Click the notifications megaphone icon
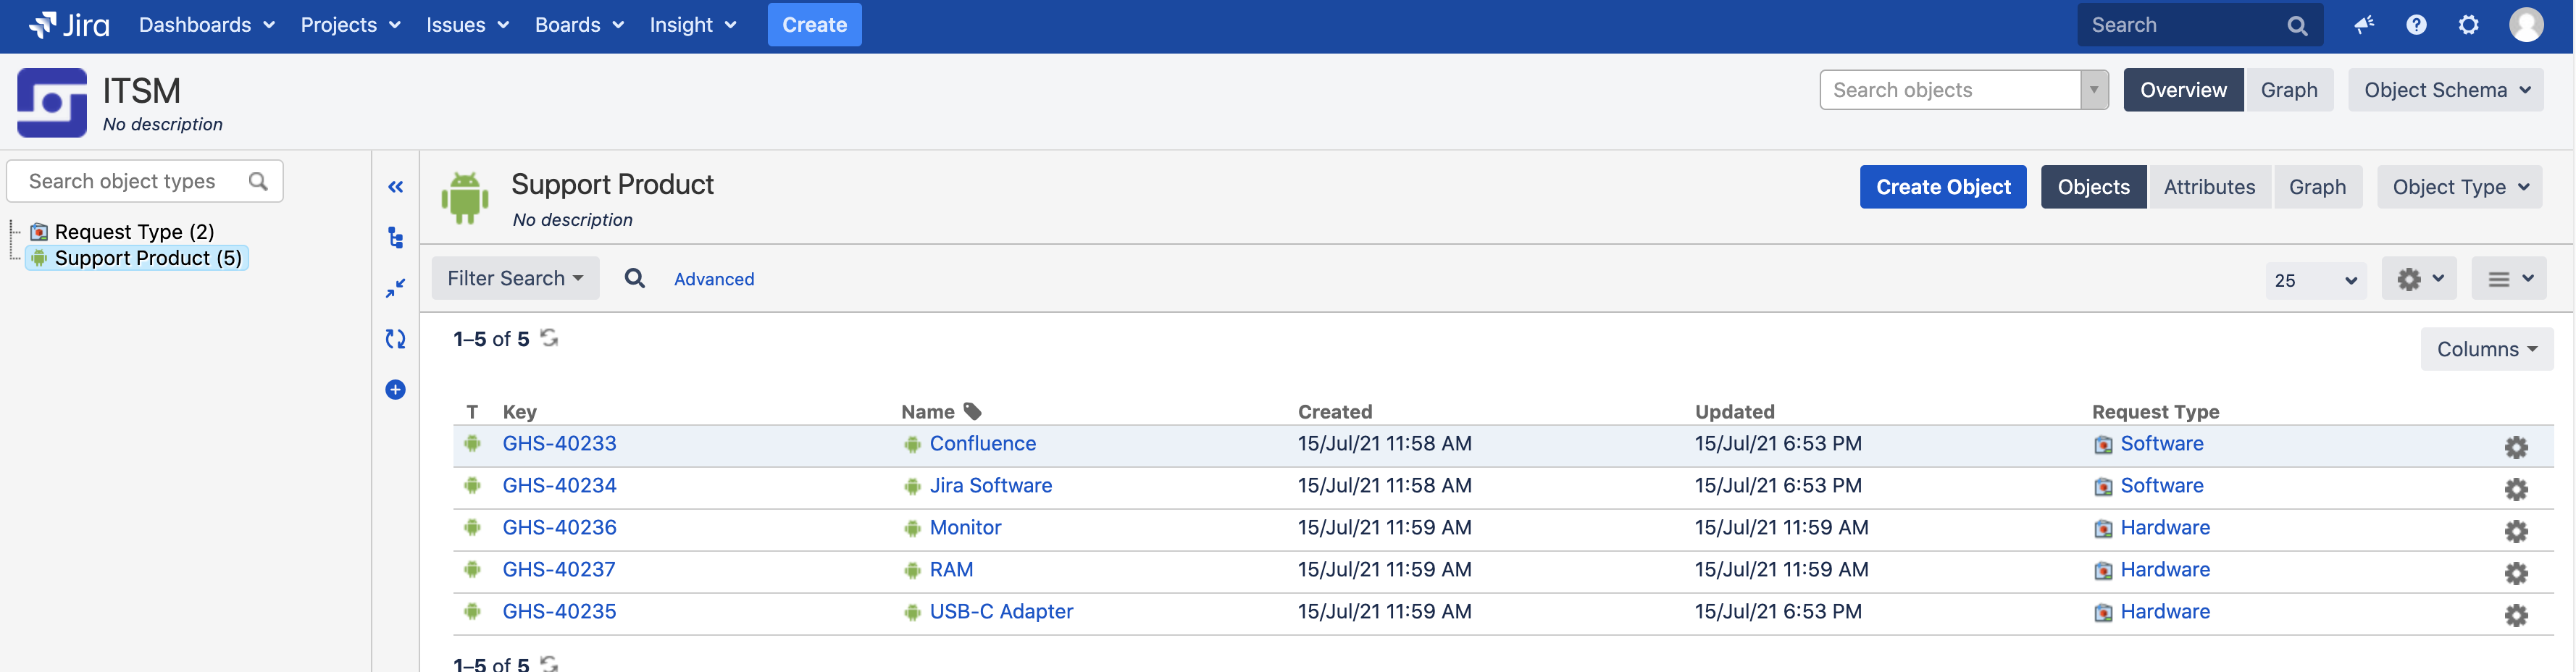2576x672 pixels. pyautogui.click(x=2364, y=25)
